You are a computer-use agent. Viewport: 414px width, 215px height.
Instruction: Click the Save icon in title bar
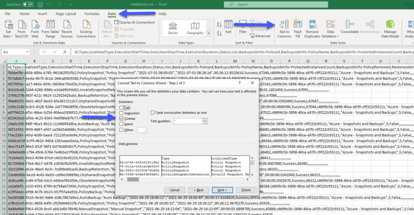(40, 4)
